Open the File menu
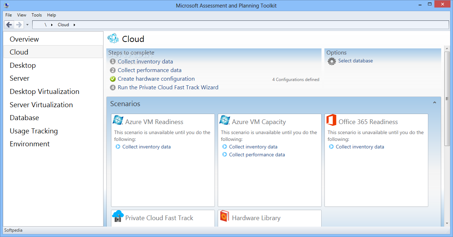Image resolution: width=453 pixels, height=237 pixels. click(9, 15)
